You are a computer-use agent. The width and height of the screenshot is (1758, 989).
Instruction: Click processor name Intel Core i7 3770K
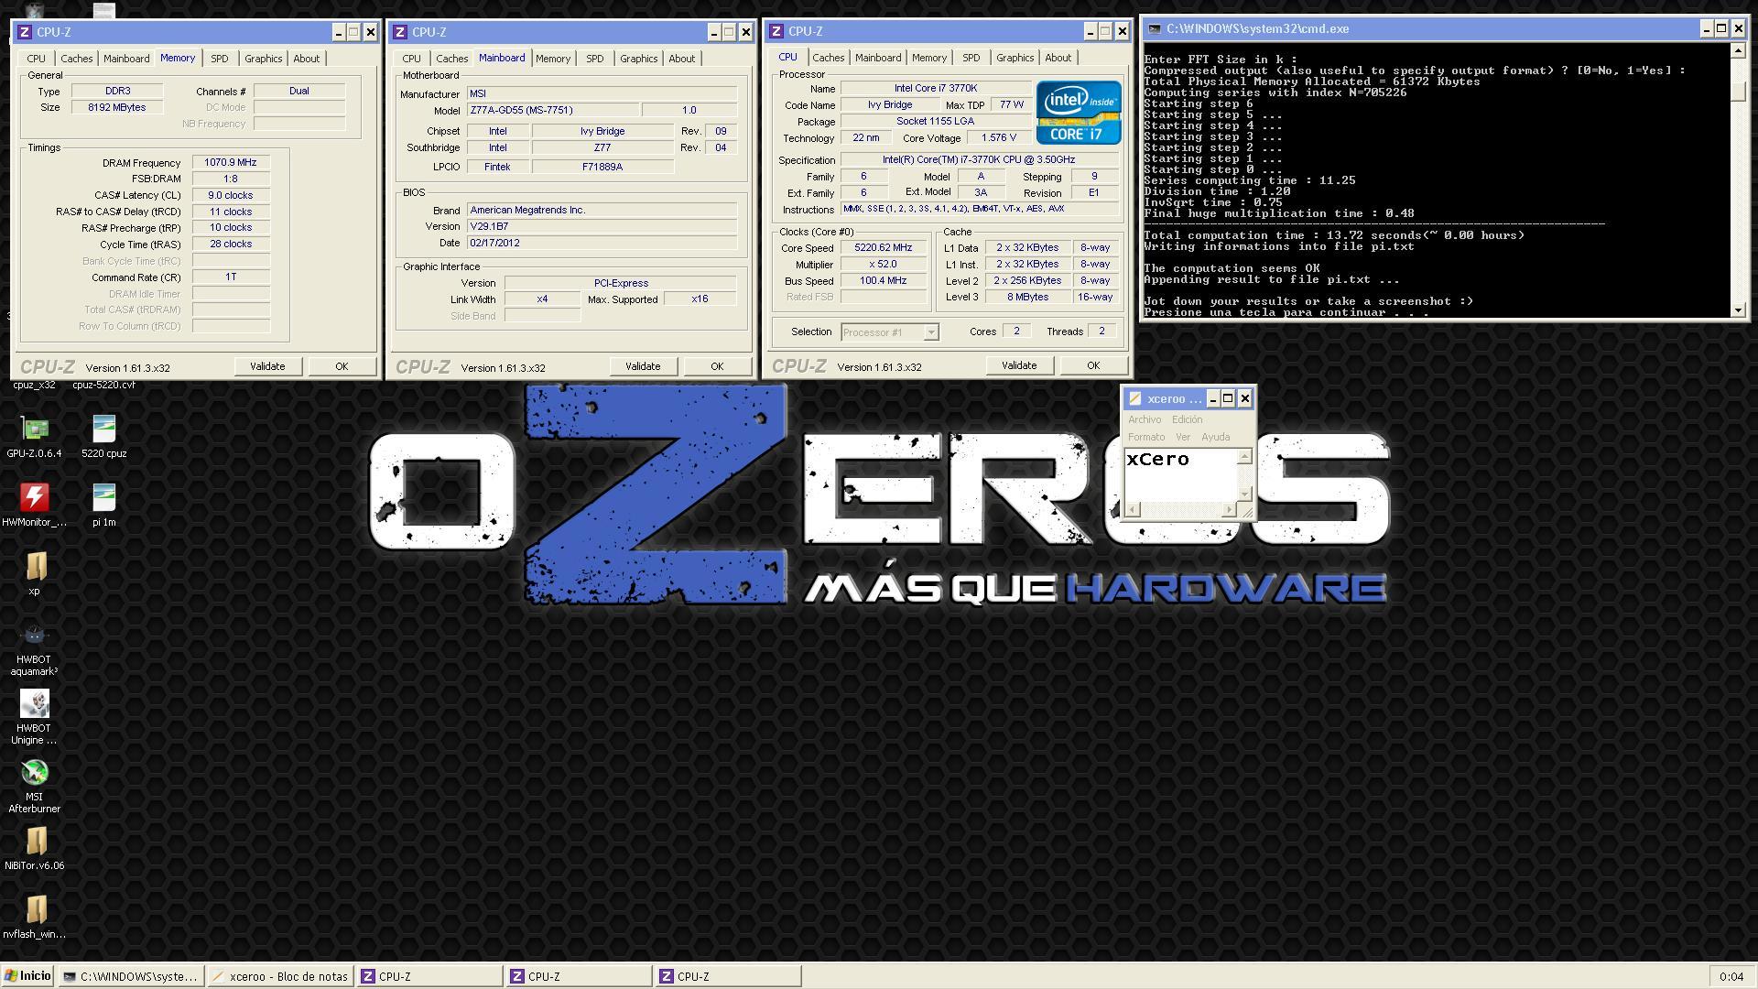[936, 89]
